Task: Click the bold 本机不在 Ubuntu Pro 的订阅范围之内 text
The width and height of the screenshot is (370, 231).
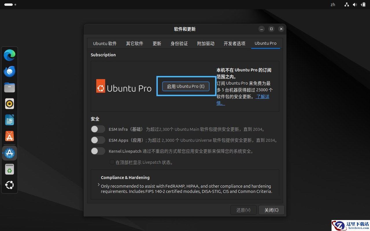Action: coord(244,73)
